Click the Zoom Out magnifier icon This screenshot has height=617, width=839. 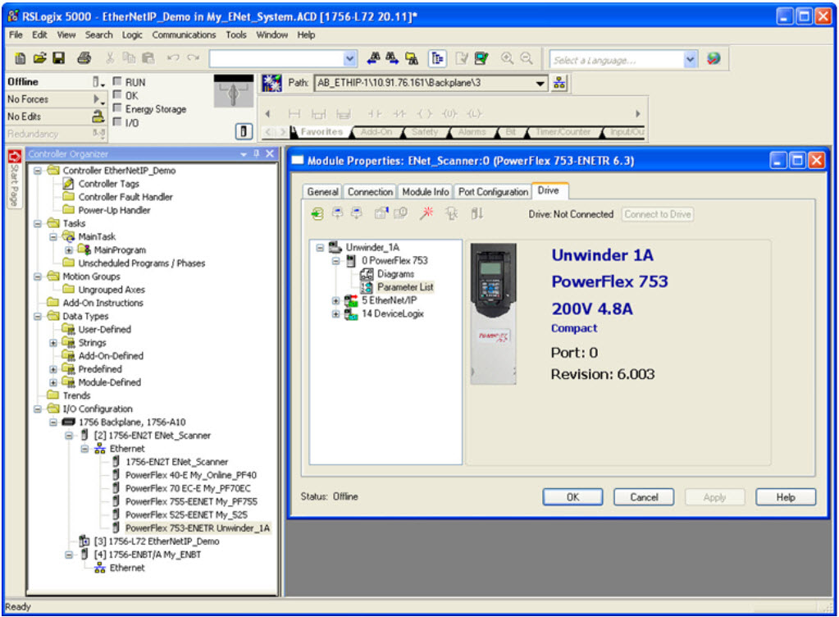[527, 58]
